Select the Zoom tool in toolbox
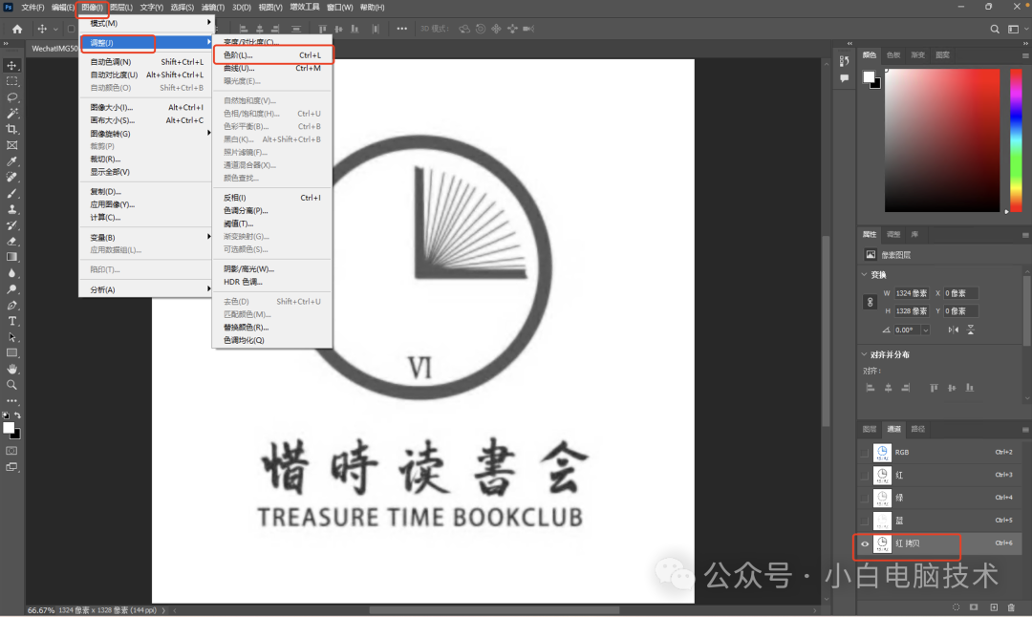1032x617 pixels. (x=11, y=385)
